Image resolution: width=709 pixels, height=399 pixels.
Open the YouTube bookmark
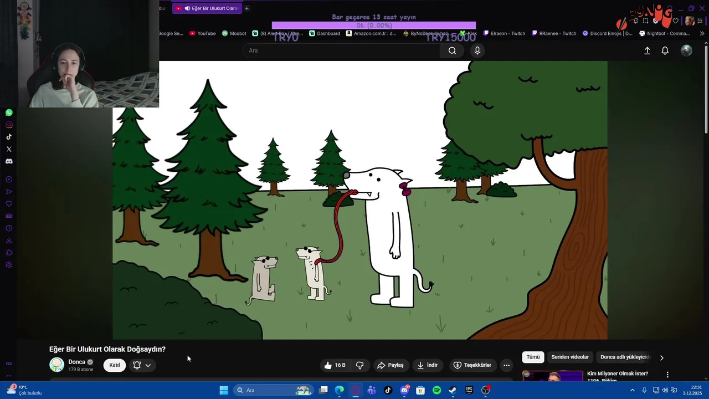202,33
